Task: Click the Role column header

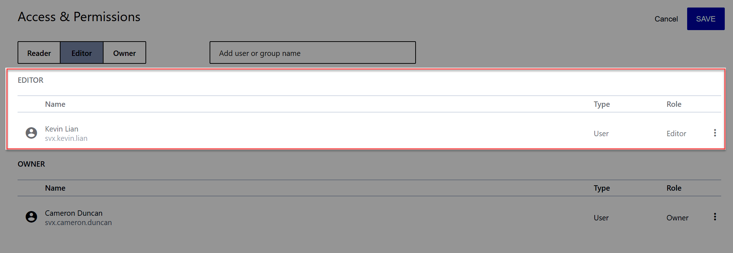Action: pos(674,104)
